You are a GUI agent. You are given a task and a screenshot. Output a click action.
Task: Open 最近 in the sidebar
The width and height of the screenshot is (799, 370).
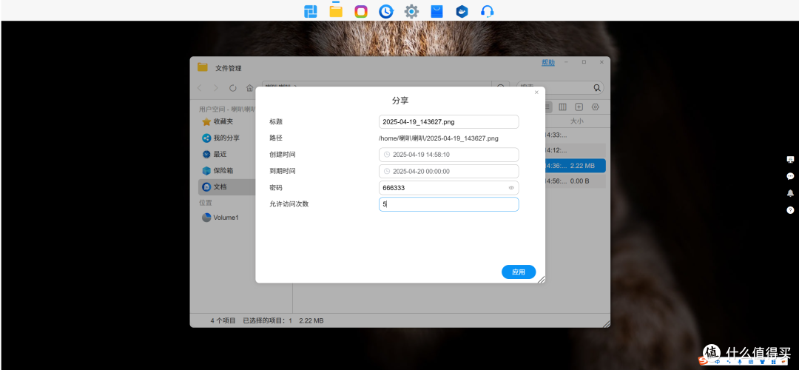coord(215,155)
